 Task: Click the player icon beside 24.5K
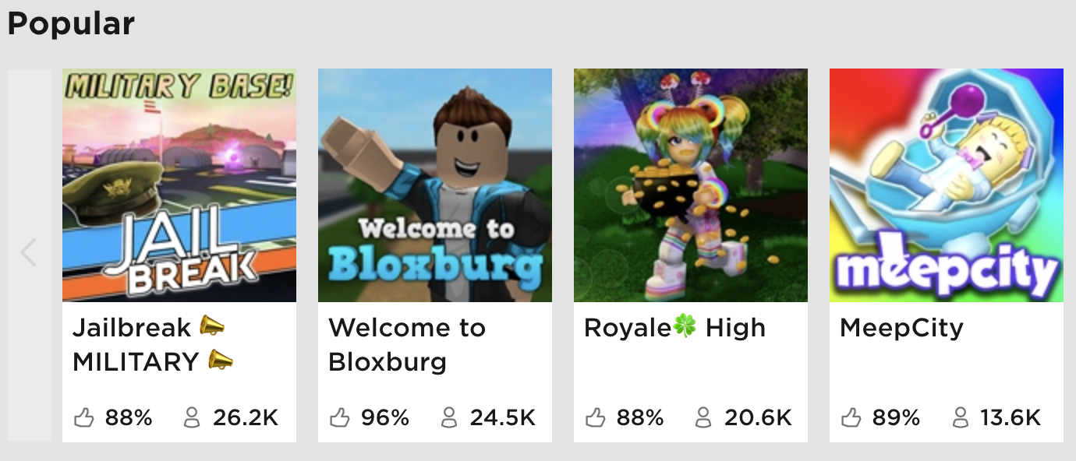pos(449,418)
